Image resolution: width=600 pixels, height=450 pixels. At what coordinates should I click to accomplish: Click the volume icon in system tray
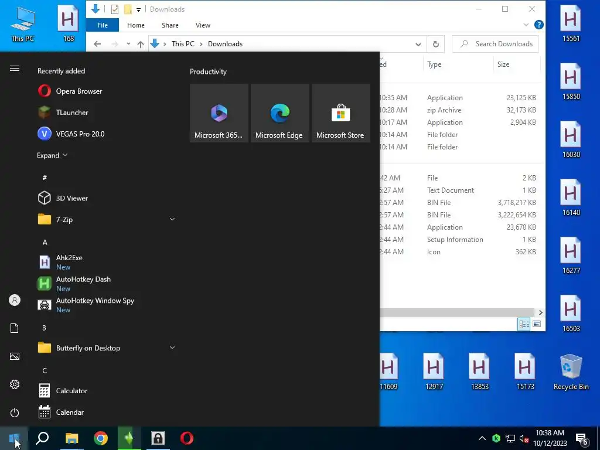(524, 438)
